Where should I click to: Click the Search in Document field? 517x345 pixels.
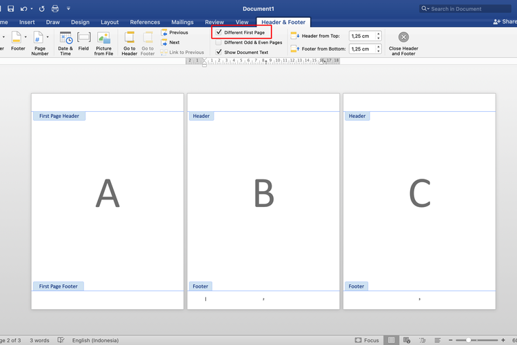[469, 9]
